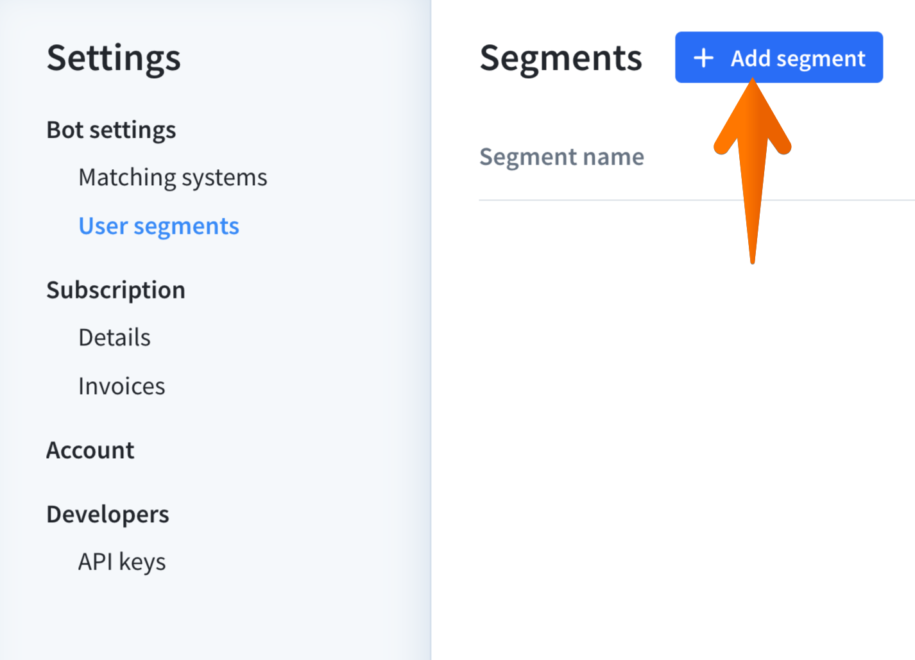Click the highlighted User segments entry
Image resolution: width=915 pixels, height=660 pixels.
(158, 226)
